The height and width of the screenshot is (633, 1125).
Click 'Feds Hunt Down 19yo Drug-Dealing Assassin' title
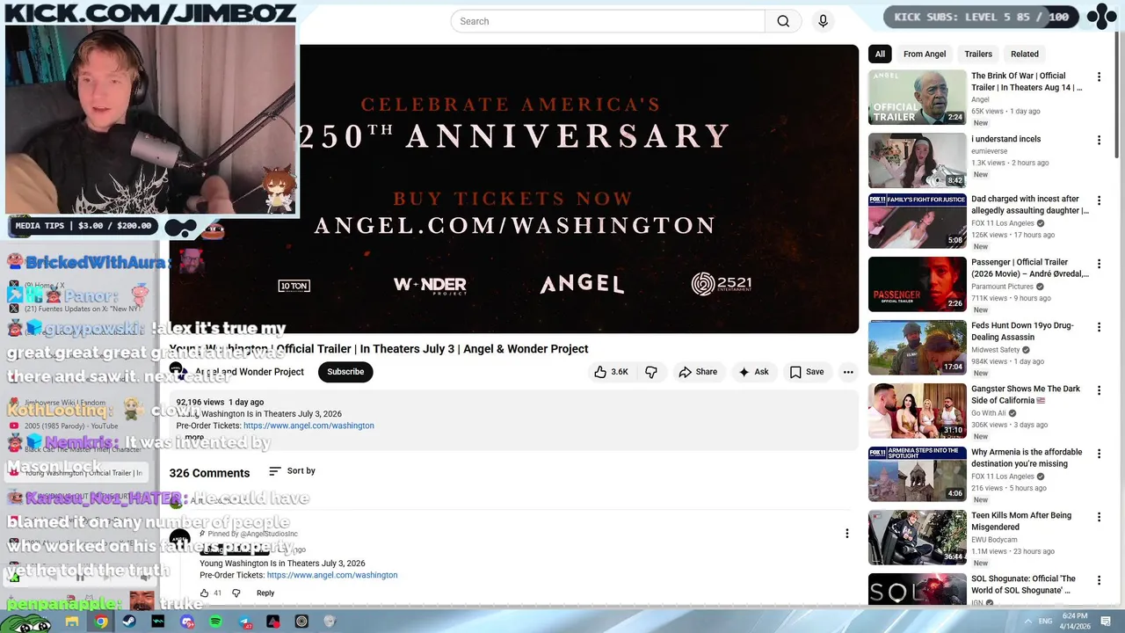(x=1022, y=331)
